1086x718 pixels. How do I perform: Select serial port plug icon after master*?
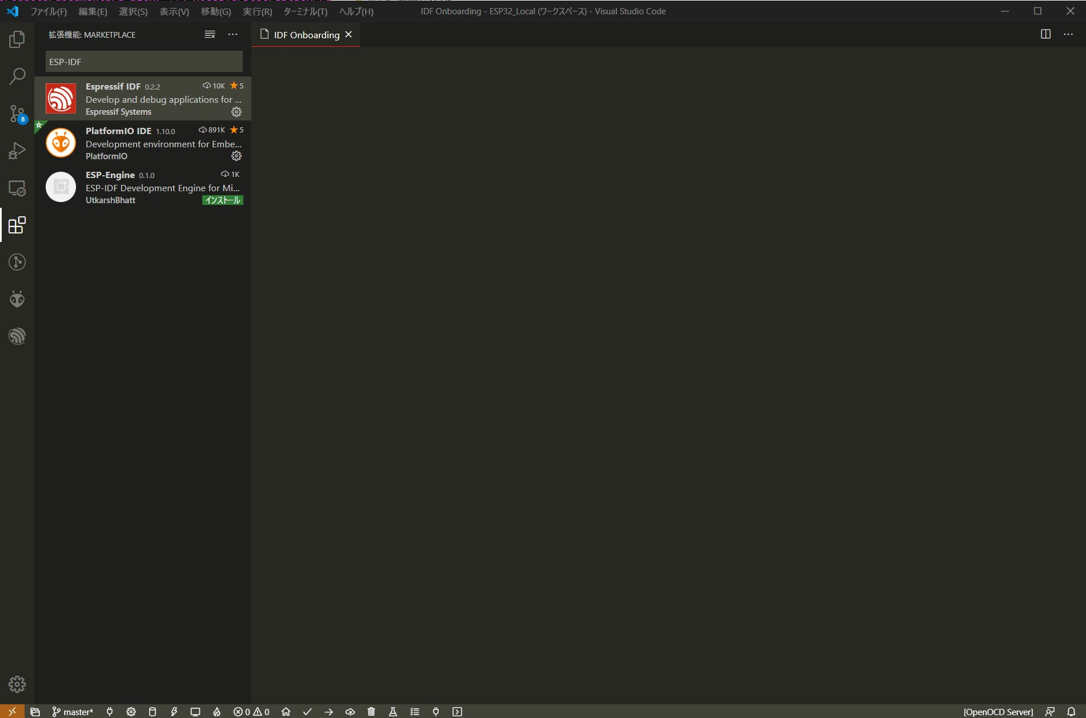click(110, 712)
